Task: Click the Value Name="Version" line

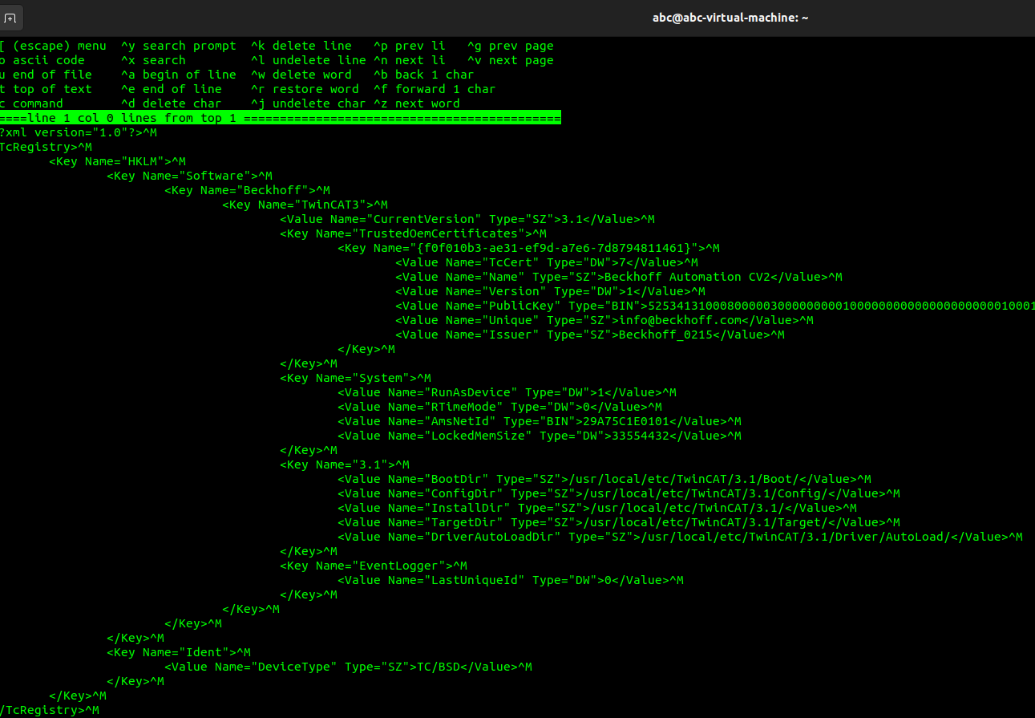Action: 551,291
